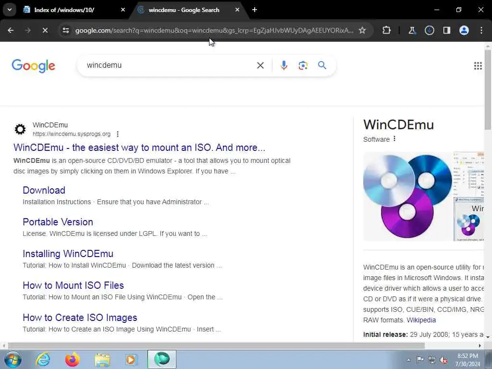Start voice search with microphone icon
Viewport: 492px width, 369px height.
click(x=283, y=65)
